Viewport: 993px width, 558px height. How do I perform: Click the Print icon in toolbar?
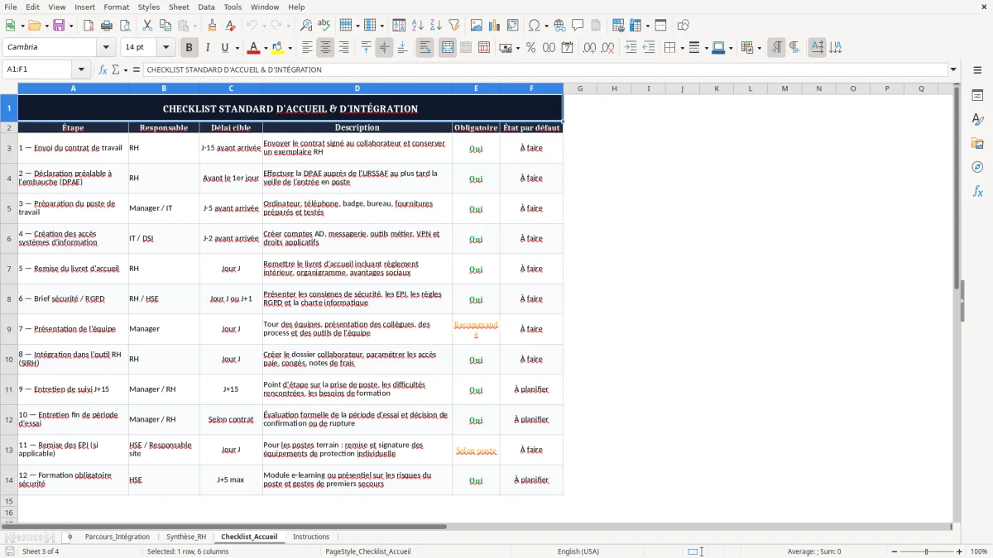pos(107,26)
